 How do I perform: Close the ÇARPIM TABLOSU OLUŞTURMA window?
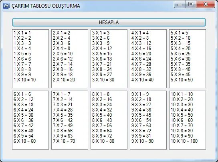coord(206,4)
